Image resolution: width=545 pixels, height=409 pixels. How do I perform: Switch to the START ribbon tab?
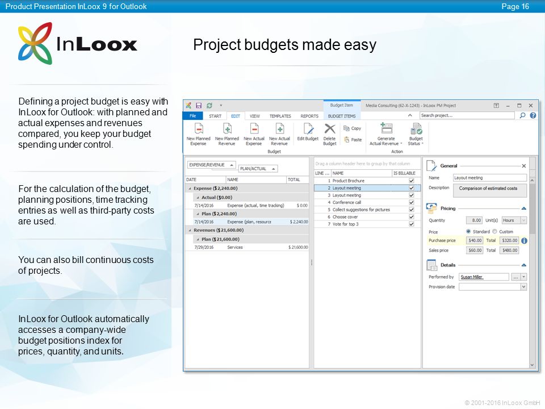(215, 116)
